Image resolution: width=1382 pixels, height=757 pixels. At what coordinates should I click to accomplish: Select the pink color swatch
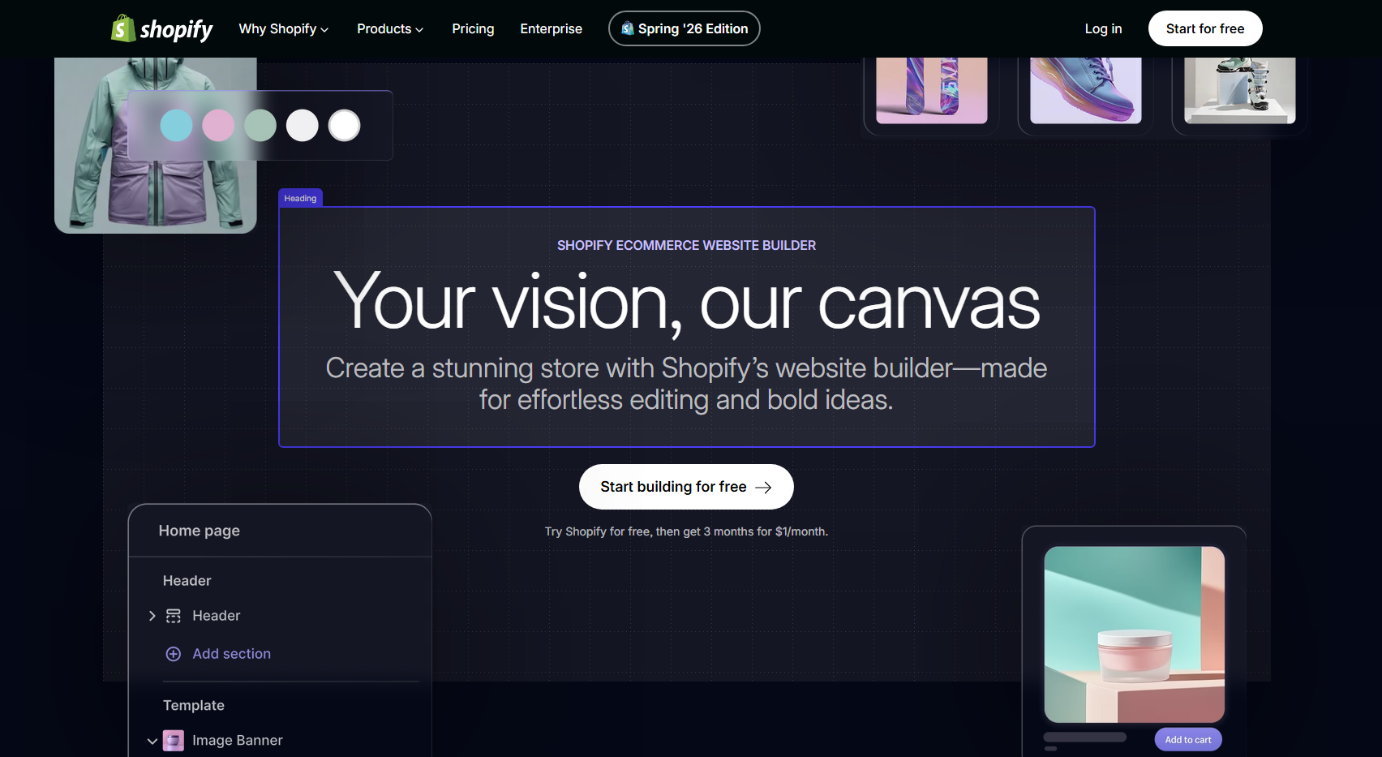pyautogui.click(x=218, y=125)
